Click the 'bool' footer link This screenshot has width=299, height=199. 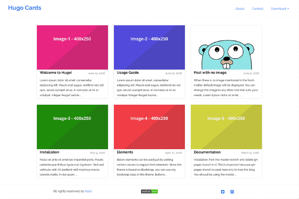[88, 191]
